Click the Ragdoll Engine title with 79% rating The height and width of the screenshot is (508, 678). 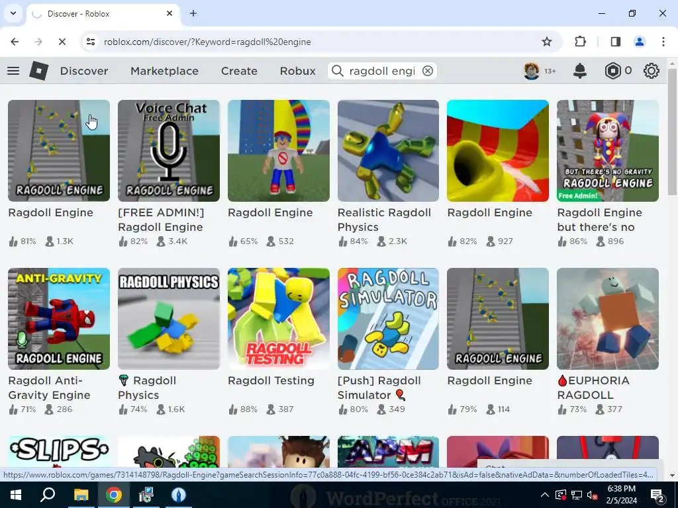489,380
